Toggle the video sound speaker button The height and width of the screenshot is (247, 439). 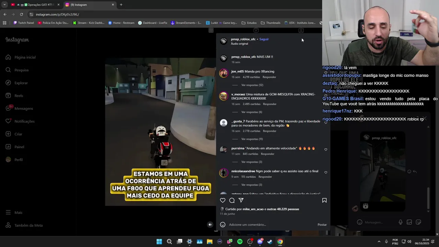click(x=210, y=225)
